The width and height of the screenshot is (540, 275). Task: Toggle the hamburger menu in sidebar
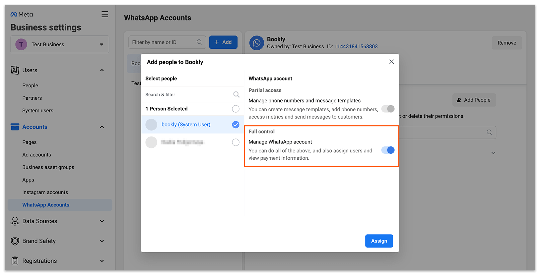pos(105,14)
